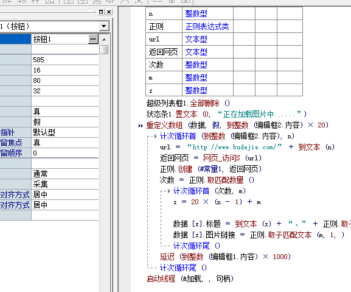Click the ellipsis button beside 按钮1
This screenshot has width=351, height=292.
point(93,39)
